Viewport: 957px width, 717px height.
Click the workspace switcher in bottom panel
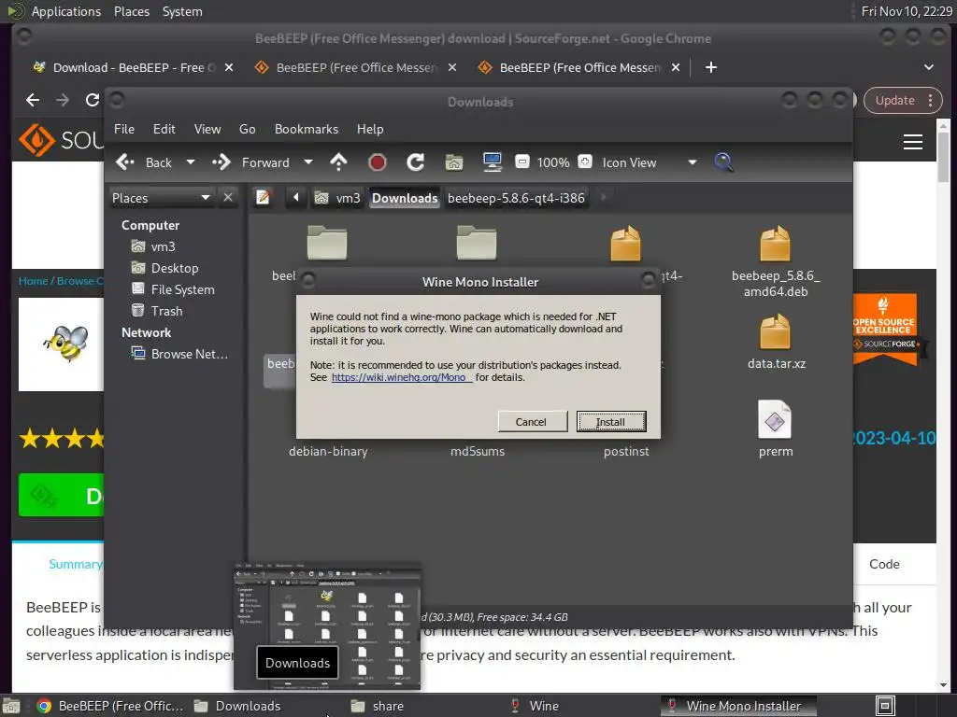[886, 706]
